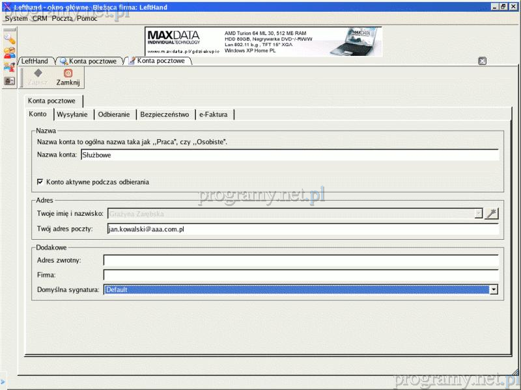The image size is (521, 390).
Task: Open the 'Twoje imię i nazwisko' combo box
Action: (x=479, y=213)
